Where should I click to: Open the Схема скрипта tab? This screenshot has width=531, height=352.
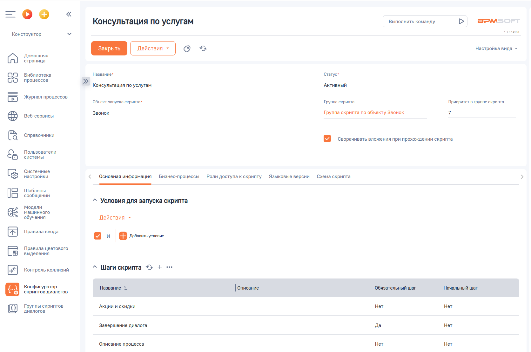tap(333, 176)
